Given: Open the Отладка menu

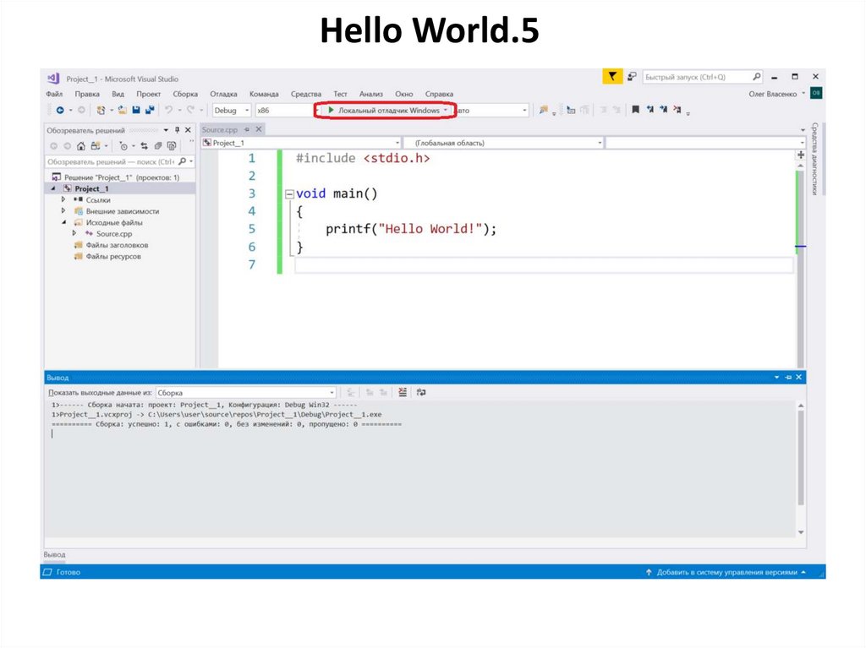Looking at the screenshot, I should click(x=223, y=94).
